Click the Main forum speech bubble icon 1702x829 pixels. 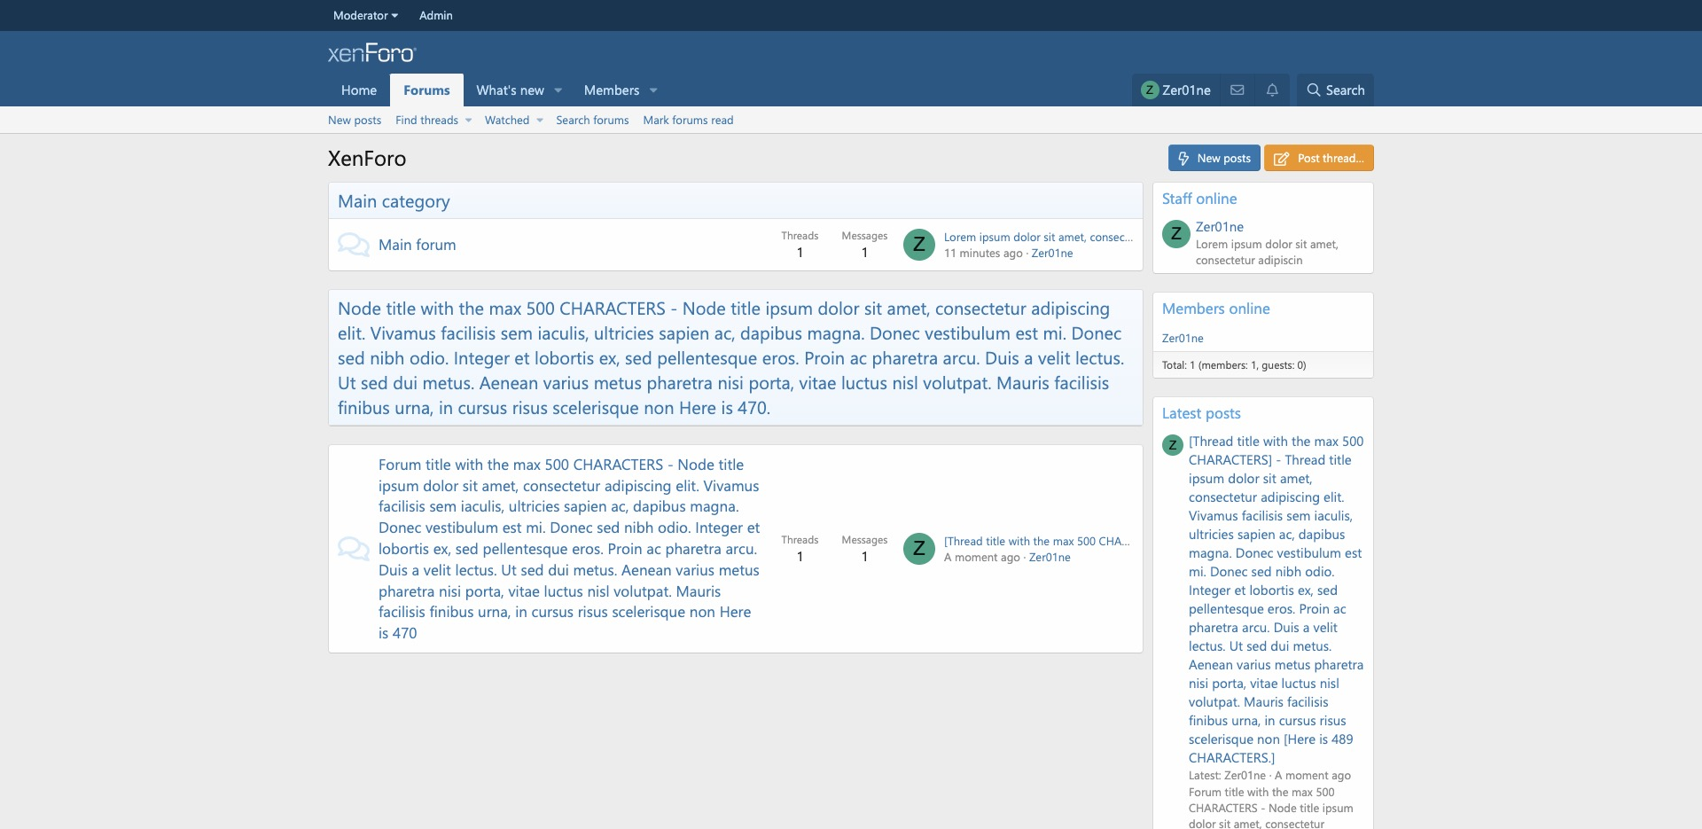[354, 245]
